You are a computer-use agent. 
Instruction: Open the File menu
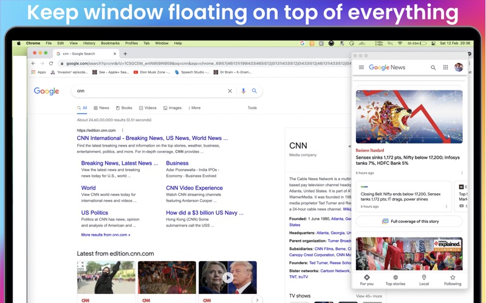49,43
